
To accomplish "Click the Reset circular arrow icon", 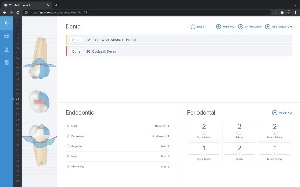I will point(193,27).
